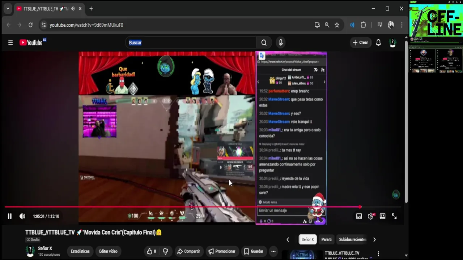Viewport: 463px width, 260px height.
Task: Pause the video playback
Action: point(10,216)
